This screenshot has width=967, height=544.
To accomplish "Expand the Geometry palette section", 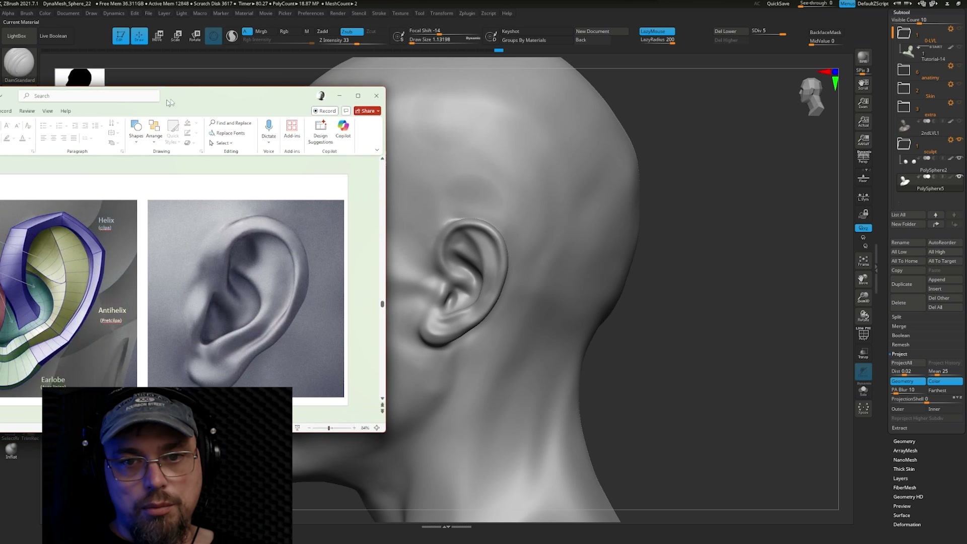I will coord(904,441).
